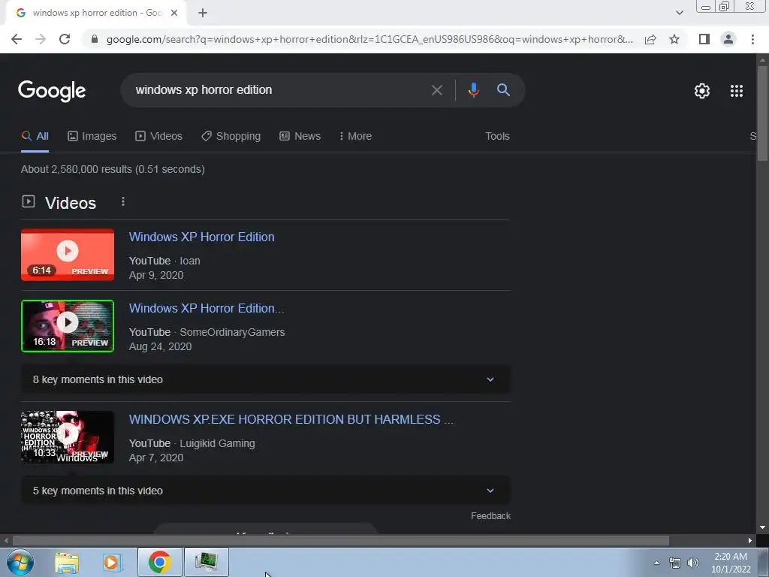Go back to the previous page

pos(17,39)
